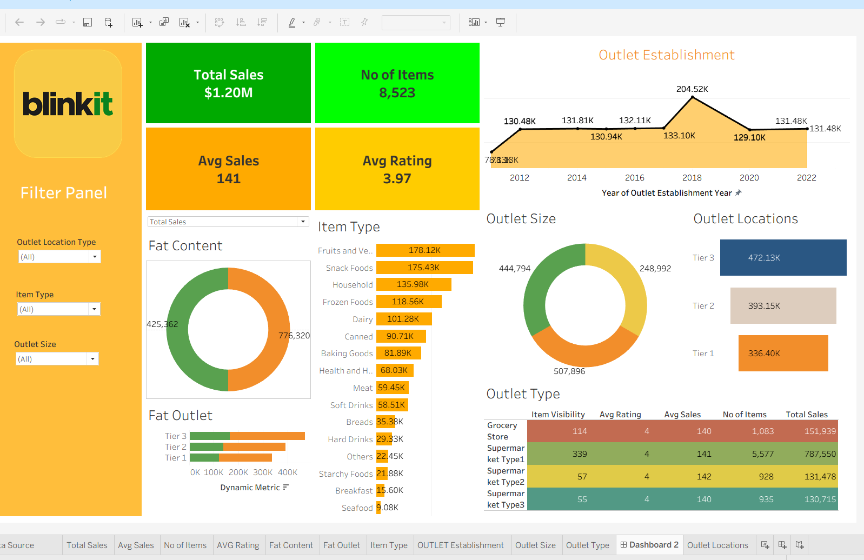Select the Dashboard 2 tab
Viewport: 864px width, 560px height.
point(649,545)
